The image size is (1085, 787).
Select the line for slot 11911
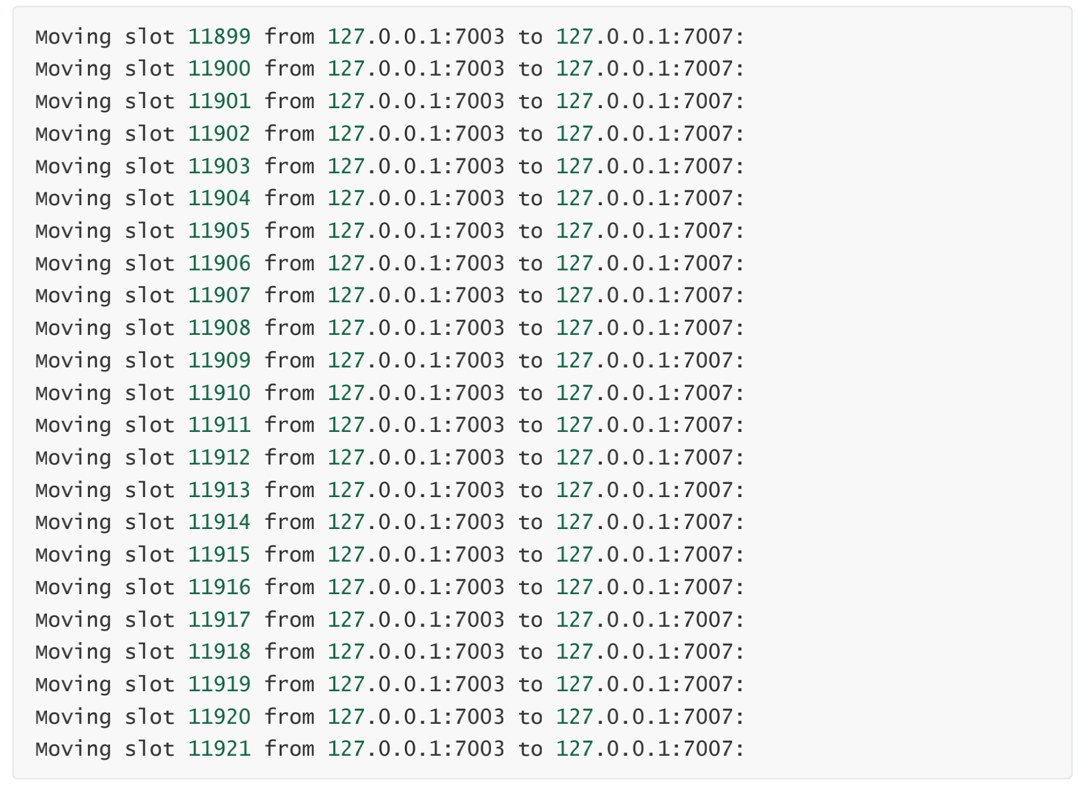390,425
